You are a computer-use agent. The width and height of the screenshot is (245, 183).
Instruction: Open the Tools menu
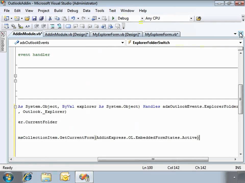tap(100, 11)
